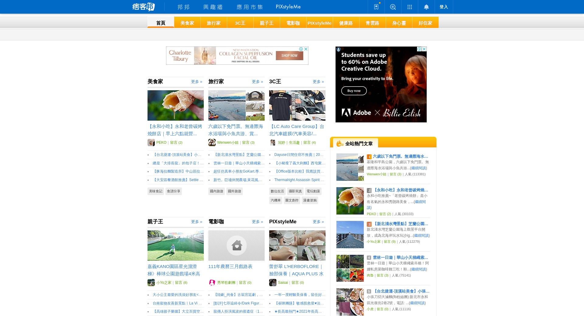584x316 pixels.
Task: Click 小Yo之家 author avatar under 親子王
Action: coord(151,283)
